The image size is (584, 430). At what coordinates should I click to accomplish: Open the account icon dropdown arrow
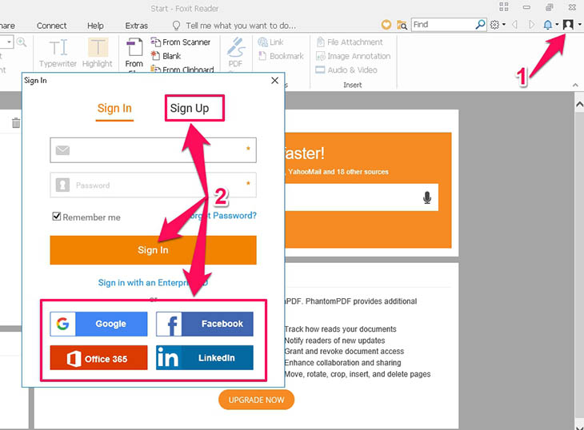tap(579, 25)
